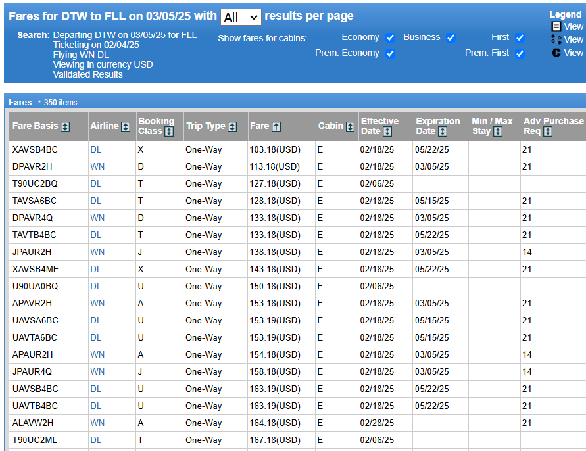Open the DL airline link for XAVSB4BC
The image size is (586, 451).
pyautogui.click(x=95, y=149)
